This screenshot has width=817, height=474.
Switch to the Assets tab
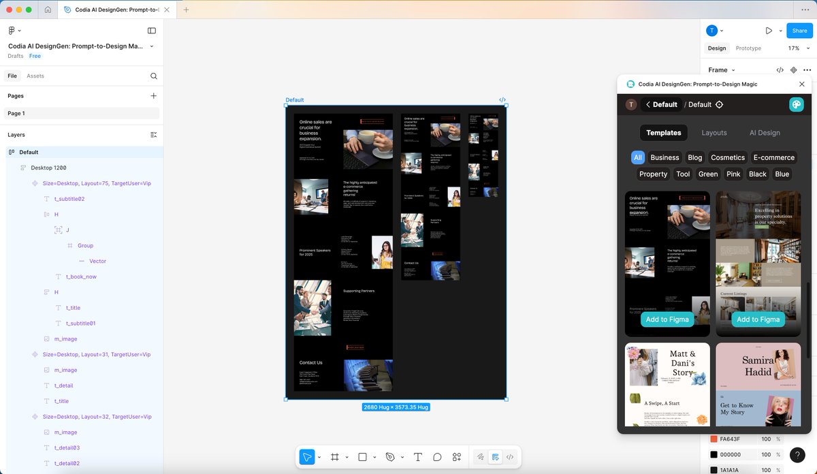(35, 76)
